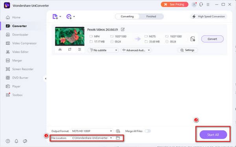Click the Add Files icon
Viewport: 236px width, 147px height.
[55, 17]
